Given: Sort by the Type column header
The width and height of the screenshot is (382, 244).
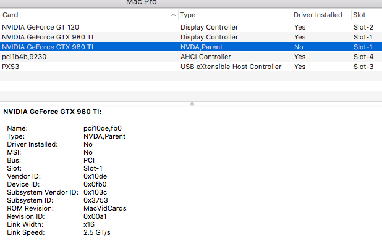Looking at the screenshot, I should click(x=235, y=15).
